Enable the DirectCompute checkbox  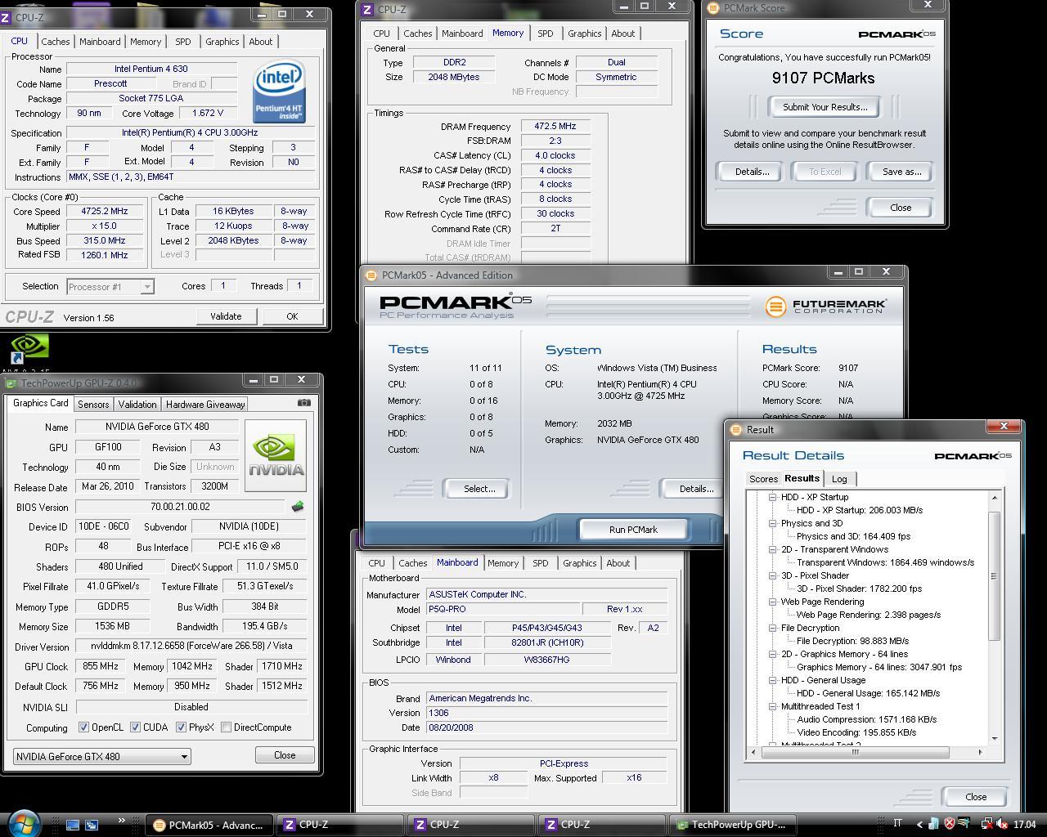click(226, 727)
